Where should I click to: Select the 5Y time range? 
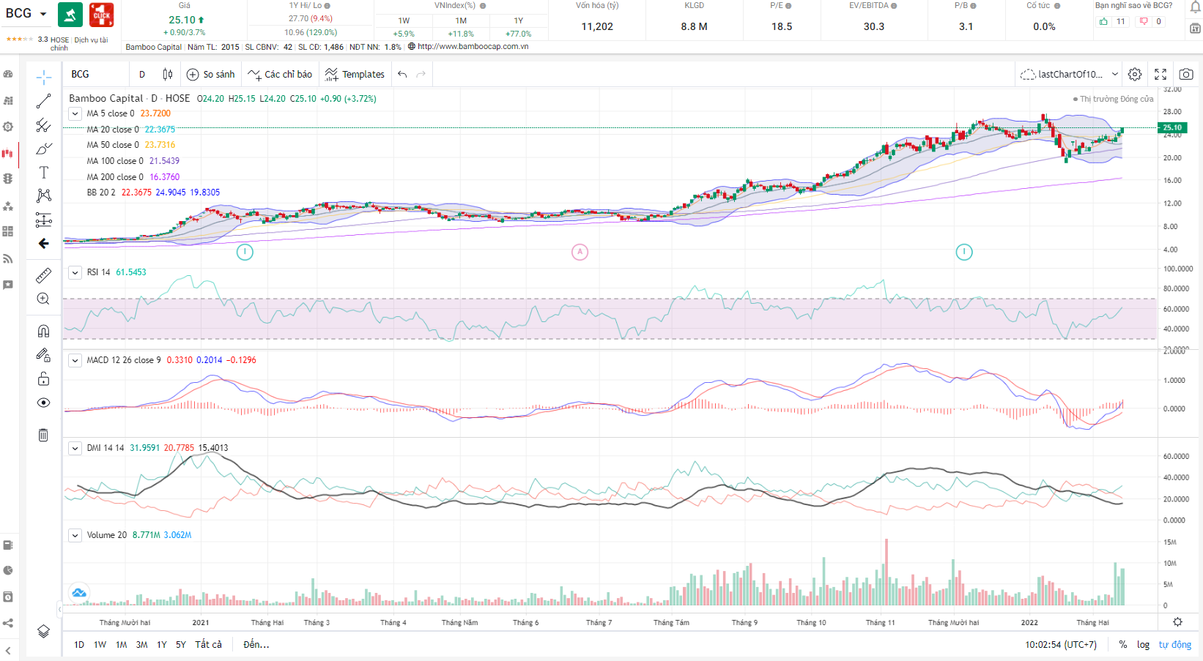pyautogui.click(x=181, y=645)
